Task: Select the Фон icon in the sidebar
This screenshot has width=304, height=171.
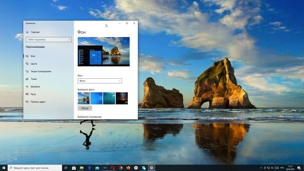Action: coord(27,56)
